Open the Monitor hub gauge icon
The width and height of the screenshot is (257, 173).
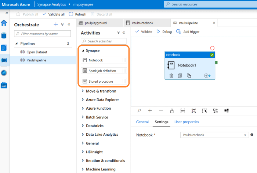coord(4,72)
